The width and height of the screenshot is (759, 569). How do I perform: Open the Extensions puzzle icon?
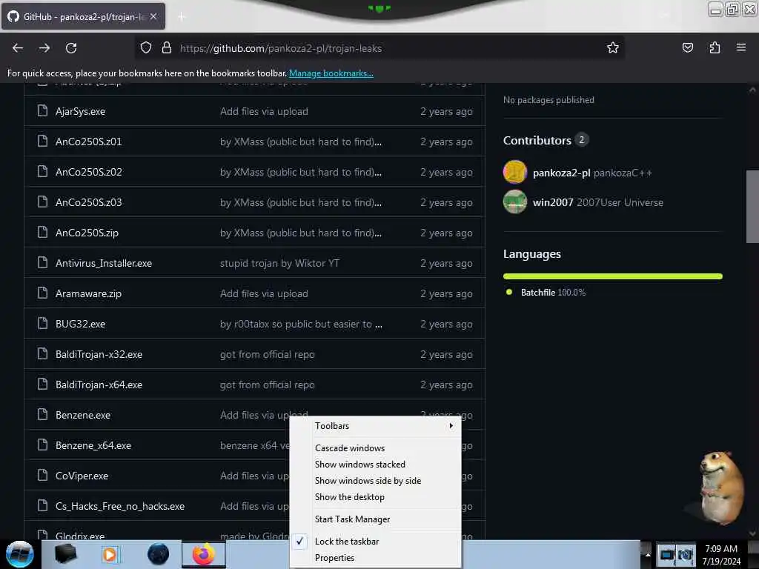(715, 47)
